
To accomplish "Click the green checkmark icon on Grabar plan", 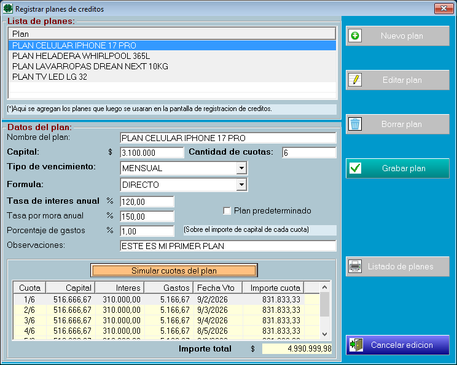I will pyautogui.click(x=355, y=168).
